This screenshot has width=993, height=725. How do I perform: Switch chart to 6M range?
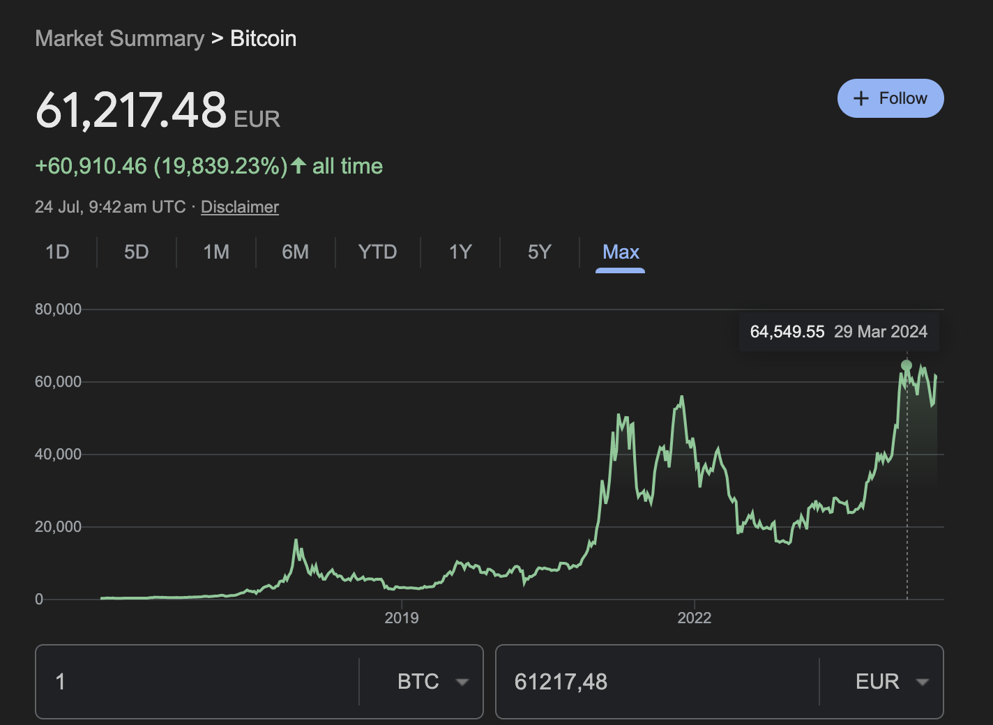[x=295, y=252]
